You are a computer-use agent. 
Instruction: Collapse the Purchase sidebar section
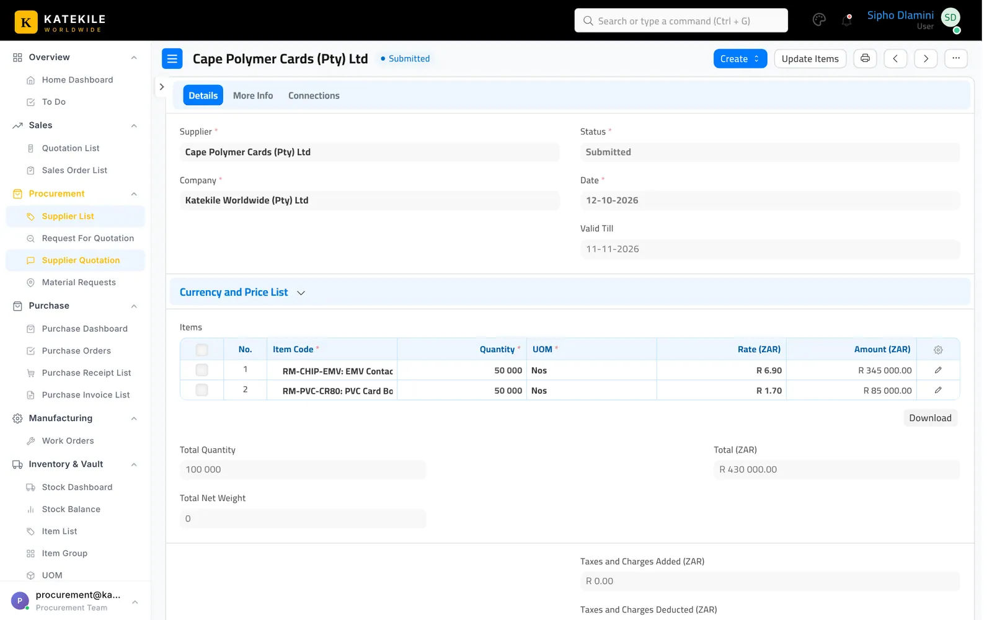coord(134,306)
